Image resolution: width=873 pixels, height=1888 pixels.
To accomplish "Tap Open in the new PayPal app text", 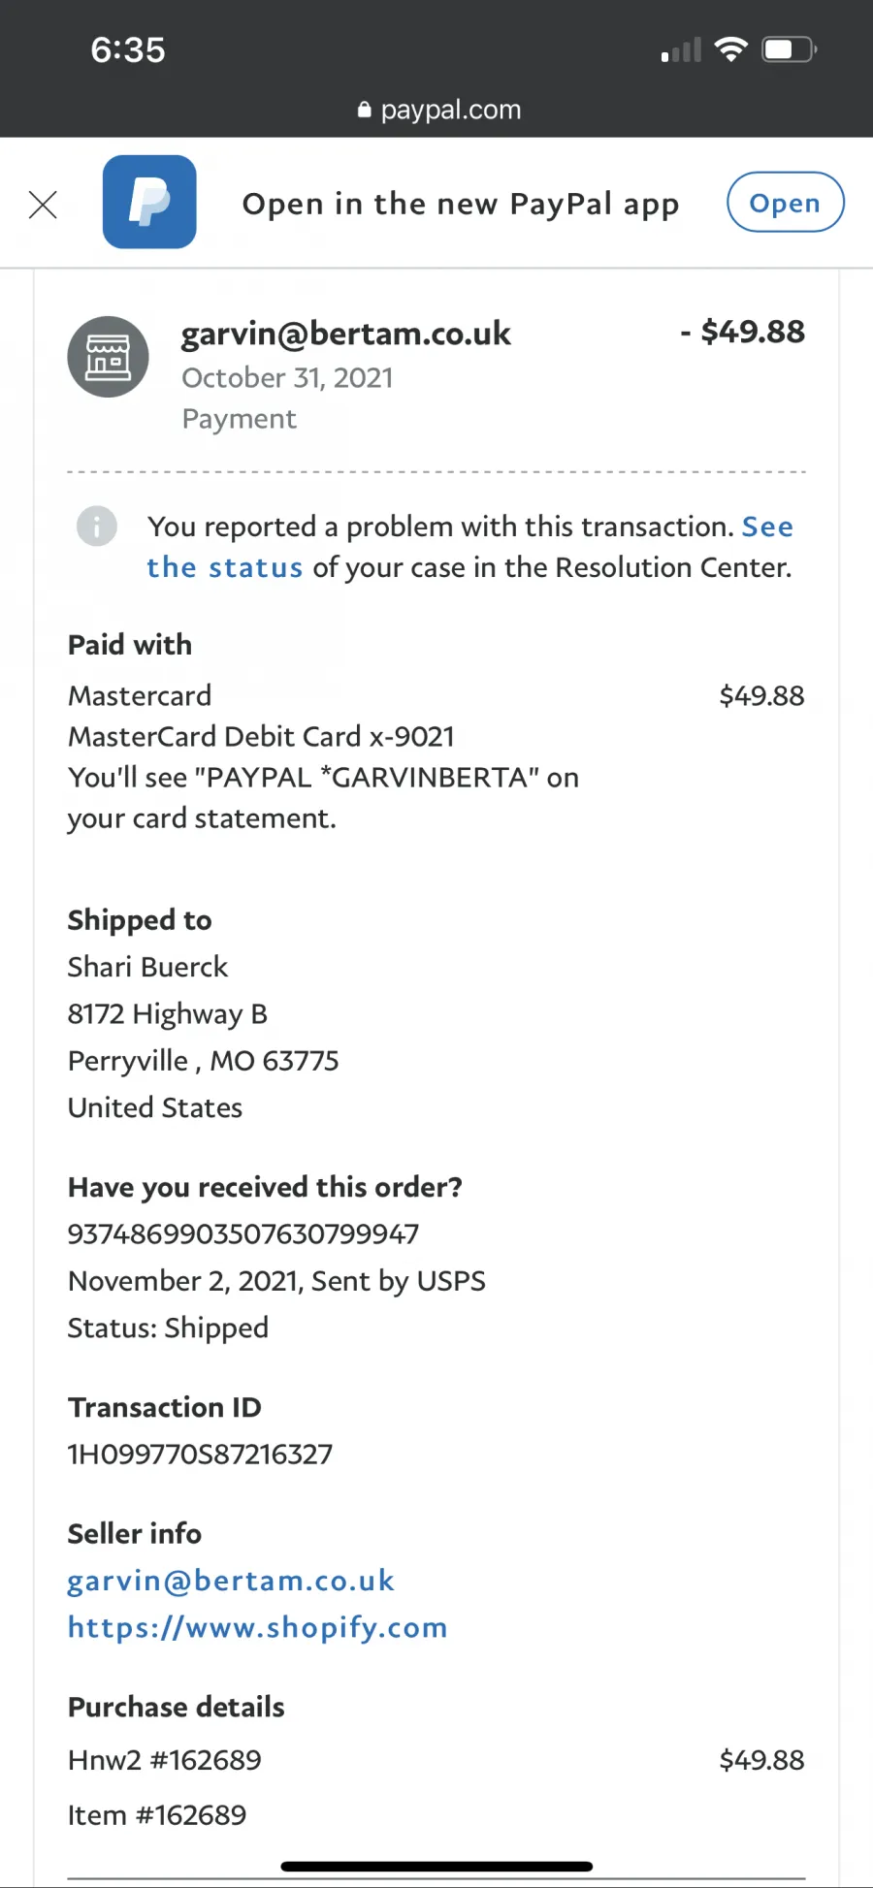I will pos(461,204).
